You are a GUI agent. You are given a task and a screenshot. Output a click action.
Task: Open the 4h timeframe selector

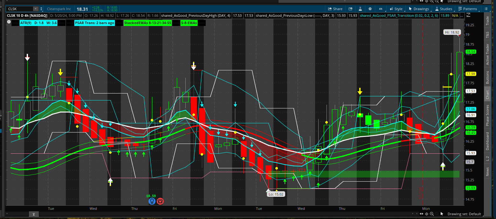(x=380, y=9)
